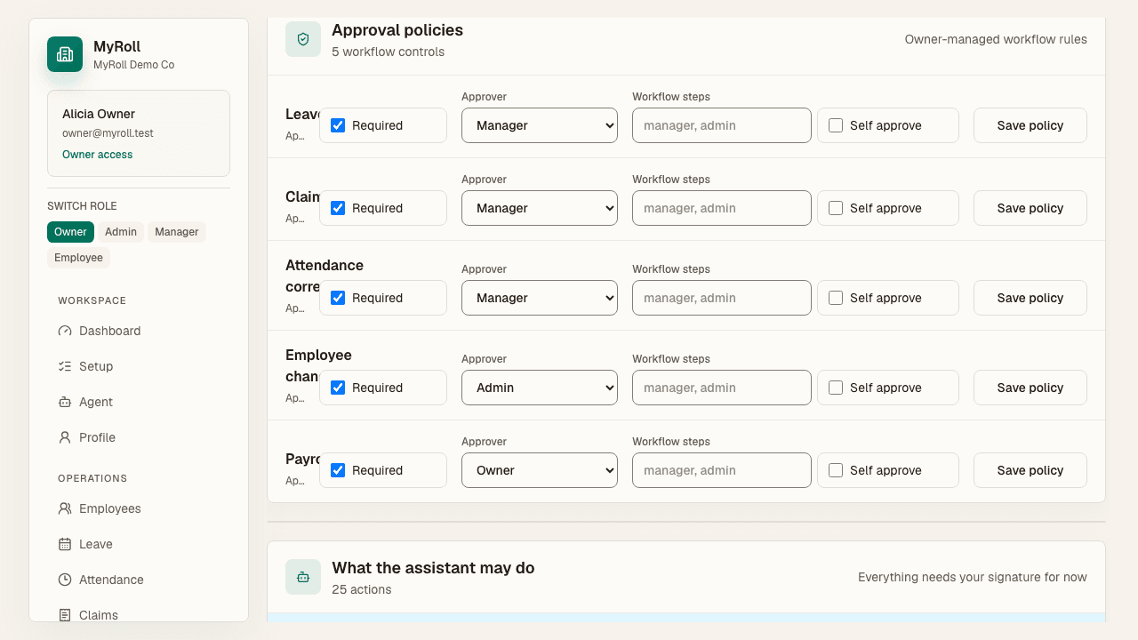This screenshot has width=1138, height=640.
Task: Switch role to Manager
Action: click(x=177, y=232)
